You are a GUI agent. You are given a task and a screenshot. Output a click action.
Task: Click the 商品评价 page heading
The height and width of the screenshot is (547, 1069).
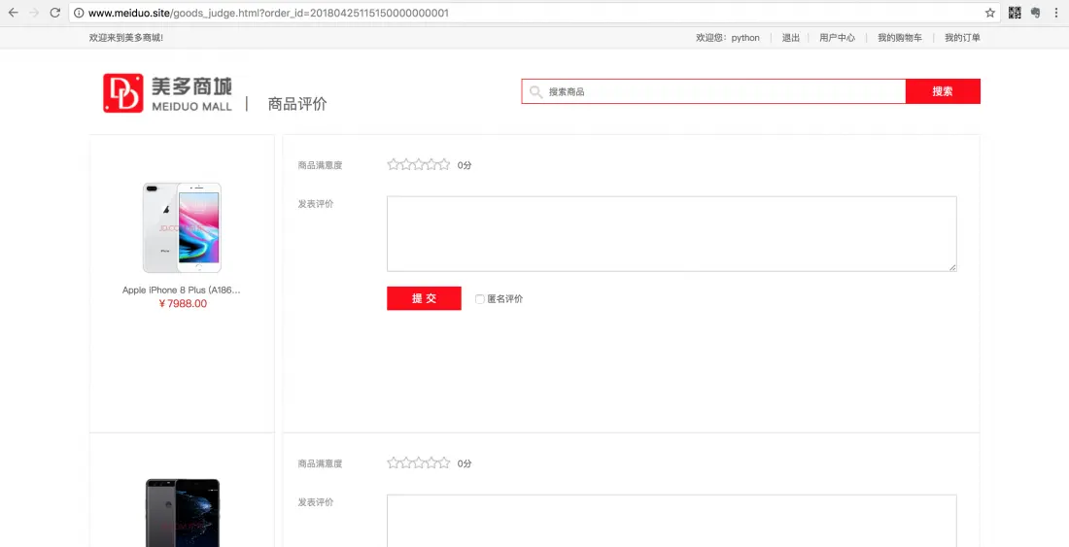(x=297, y=104)
